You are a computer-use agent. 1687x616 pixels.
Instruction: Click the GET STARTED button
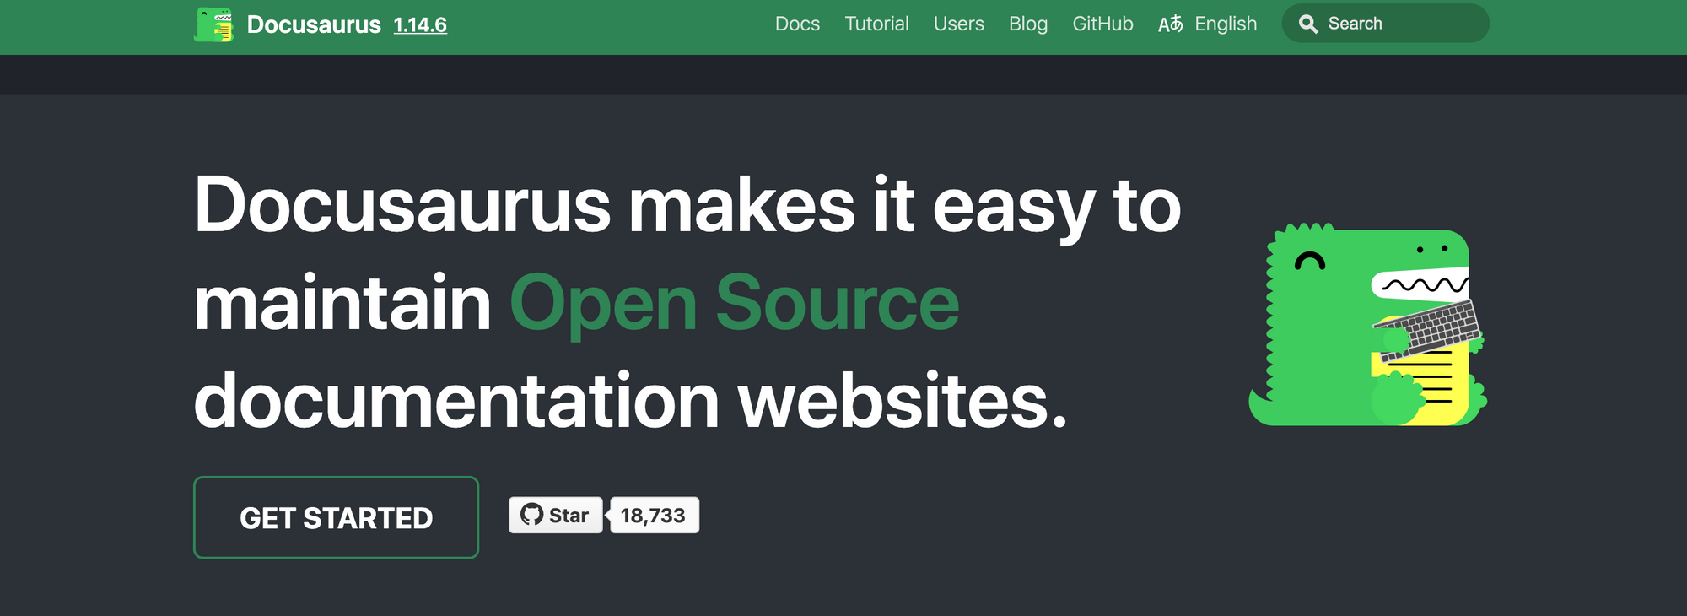coord(336,517)
